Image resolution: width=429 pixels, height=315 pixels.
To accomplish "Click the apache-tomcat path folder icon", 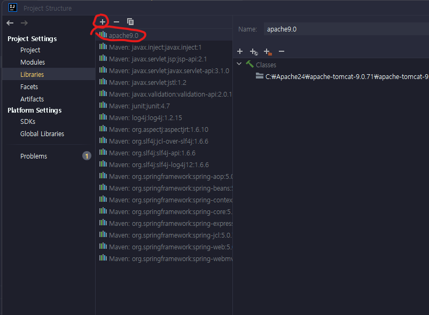I will [x=259, y=76].
